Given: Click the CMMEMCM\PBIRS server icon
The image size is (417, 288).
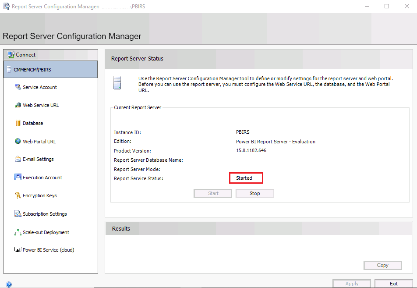Looking at the screenshot, I should pyautogui.click(x=9, y=69).
